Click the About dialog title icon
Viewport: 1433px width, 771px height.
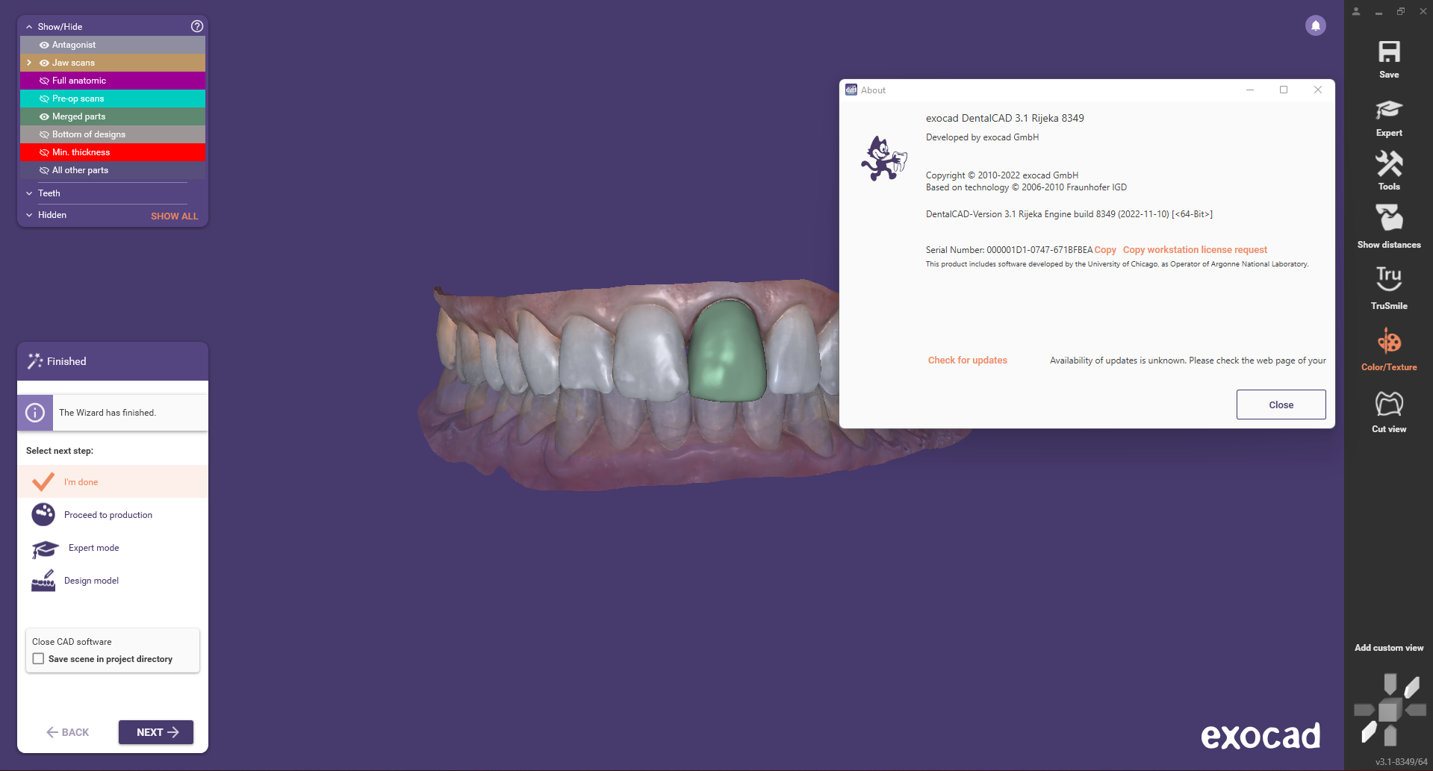tap(851, 90)
